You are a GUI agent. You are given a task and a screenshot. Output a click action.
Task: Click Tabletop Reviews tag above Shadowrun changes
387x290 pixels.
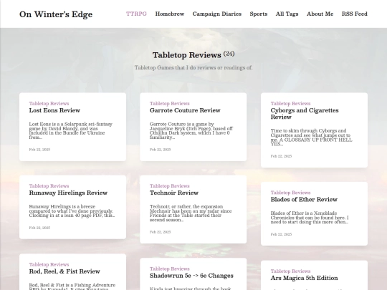(170, 269)
